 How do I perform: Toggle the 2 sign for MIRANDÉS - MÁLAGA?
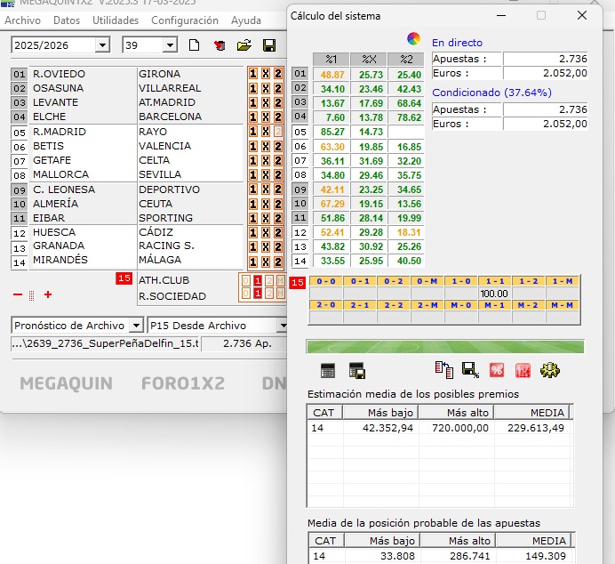[x=278, y=262]
